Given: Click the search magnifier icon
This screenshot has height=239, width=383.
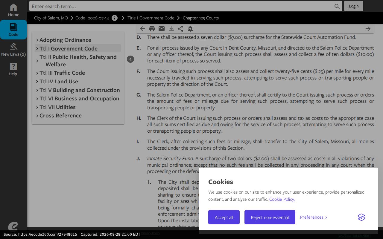Looking at the screenshot, I should click(x=337, y=6).
